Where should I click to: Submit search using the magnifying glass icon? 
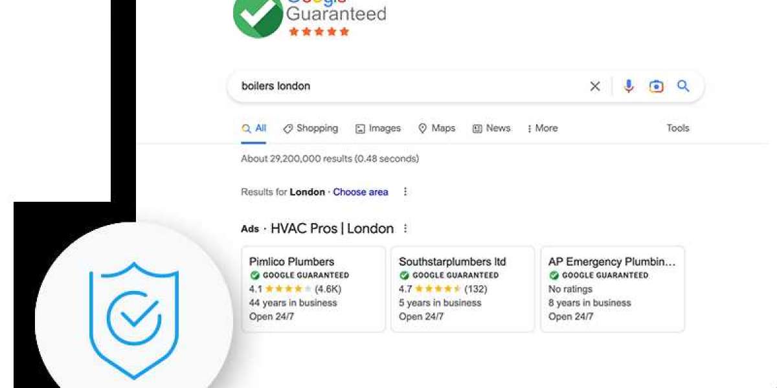(x=683, y=86)
